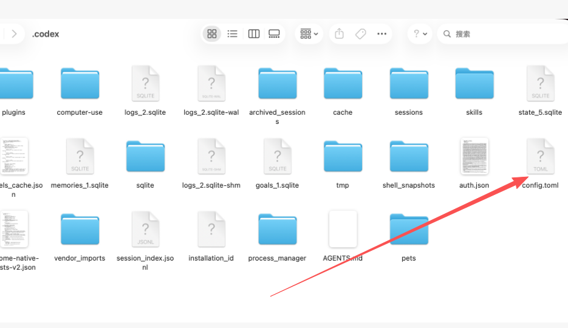568x328 pixels.
Task: Select the computer-use folder icon
Action: point(80,84)
